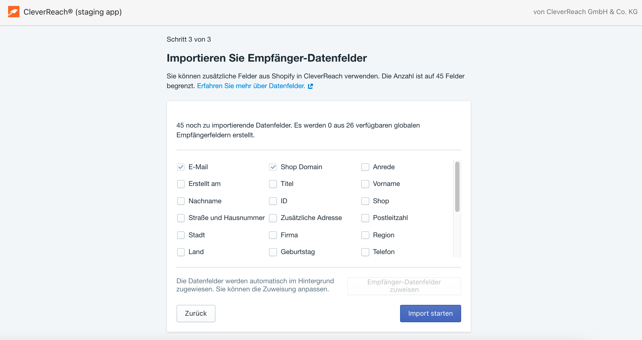
Task: Check the Nachname checkbox
Action: [x=181, y=201]
